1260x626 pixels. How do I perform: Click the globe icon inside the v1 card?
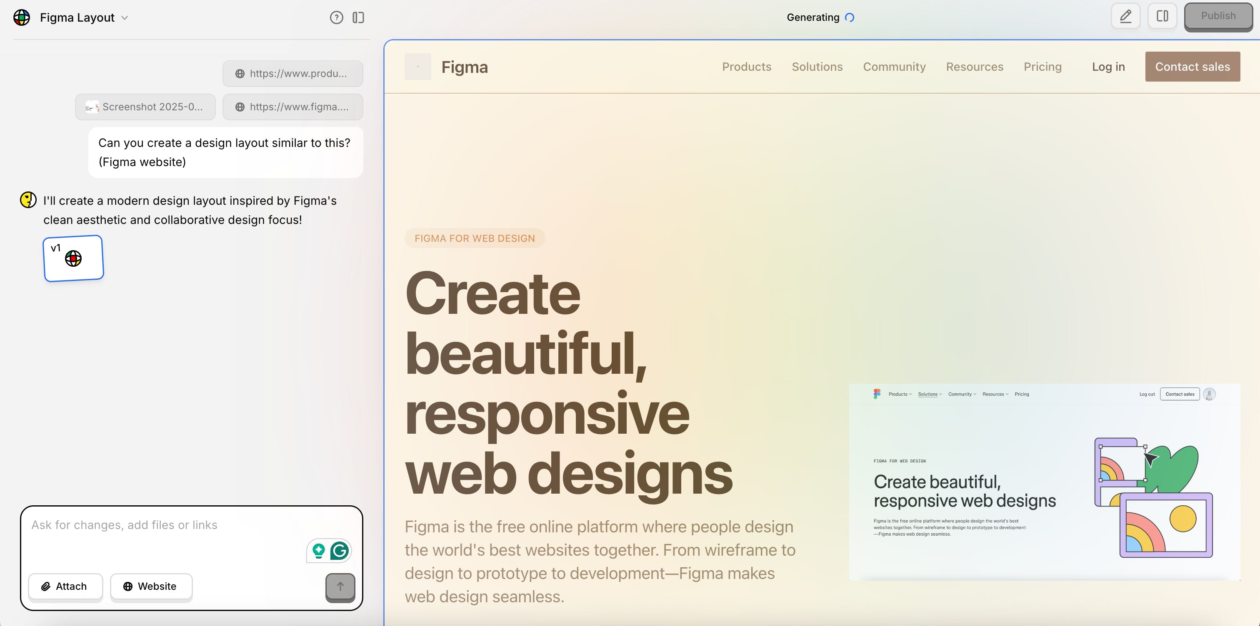tap(73, 258)
